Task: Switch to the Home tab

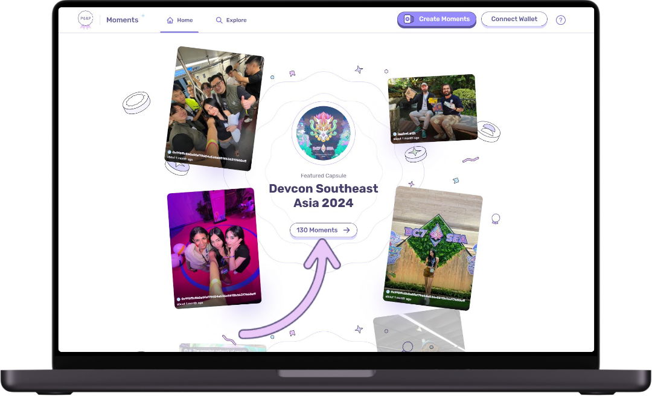Action: [179, 19]
